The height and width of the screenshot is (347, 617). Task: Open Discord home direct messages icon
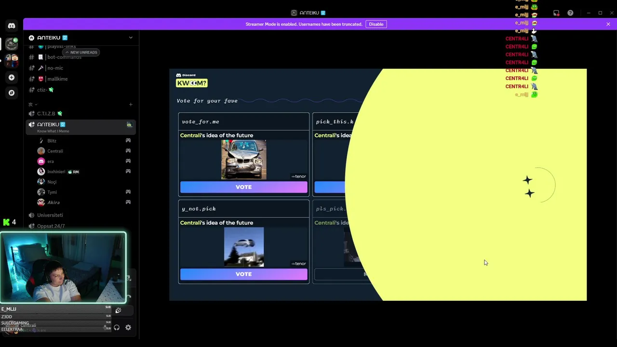(x=12, y=26)
